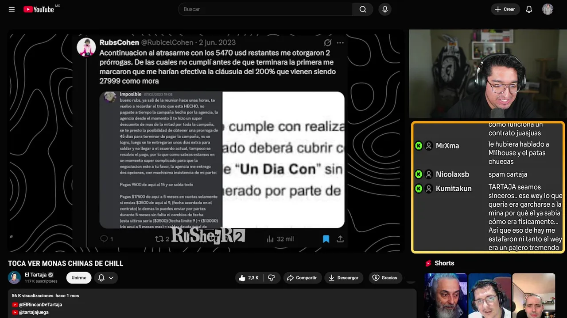
Task: Click the Buscar search field
Action: [x=265, y=9]
